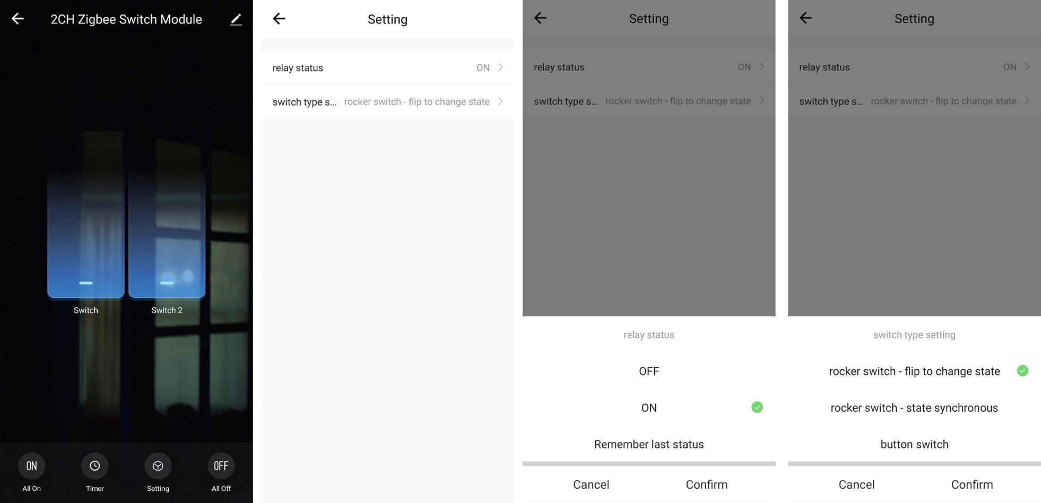
Task: Open the Timer clock icon
Action: [94, 466]
